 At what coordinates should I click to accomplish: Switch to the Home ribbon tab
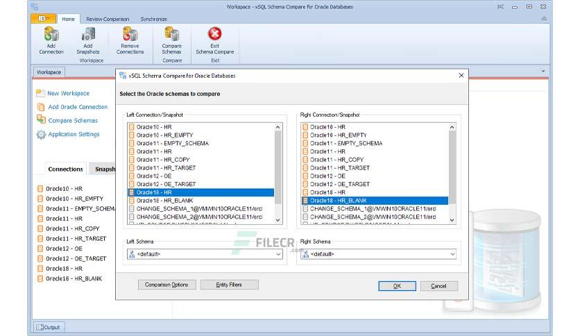[68, 19]
